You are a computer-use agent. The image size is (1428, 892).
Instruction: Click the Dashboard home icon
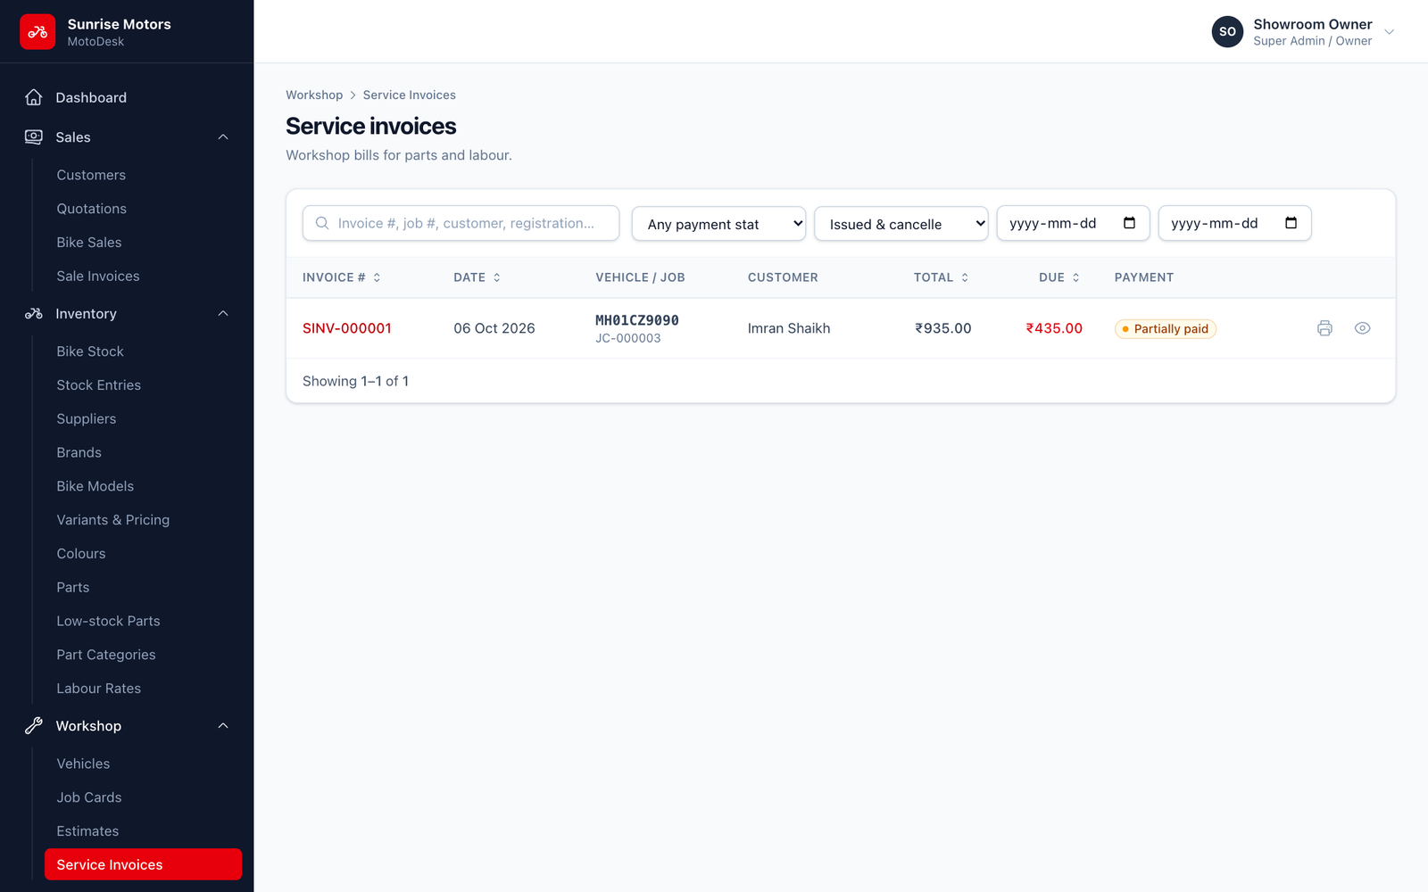pos(34,97)
